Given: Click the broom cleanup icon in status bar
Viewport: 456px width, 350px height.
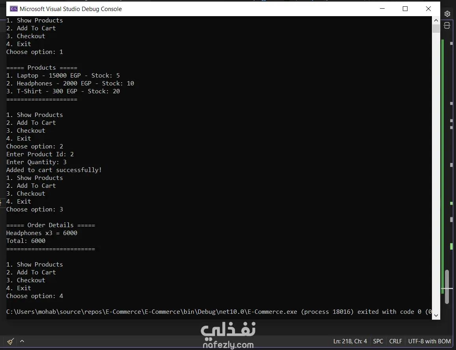Looking at the screenshot, I should point(11,341).
